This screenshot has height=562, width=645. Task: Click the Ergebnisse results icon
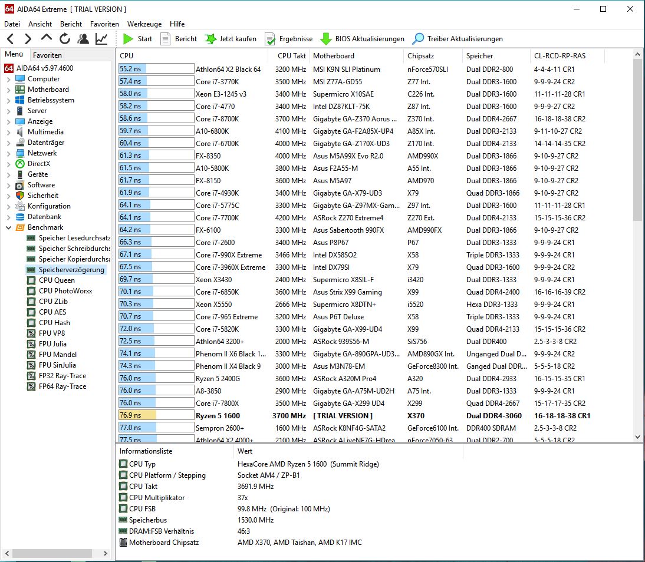click(x=287, y=39)
